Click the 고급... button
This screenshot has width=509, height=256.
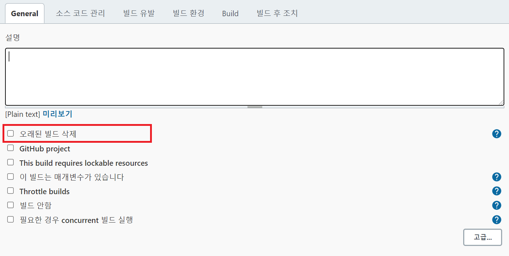coord(482,237)
